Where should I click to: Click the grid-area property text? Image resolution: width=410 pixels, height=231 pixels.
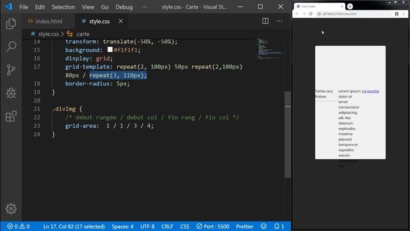click(x=81, y=126)
